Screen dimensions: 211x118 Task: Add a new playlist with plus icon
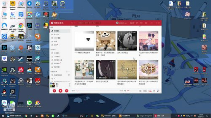pos(67,72)
